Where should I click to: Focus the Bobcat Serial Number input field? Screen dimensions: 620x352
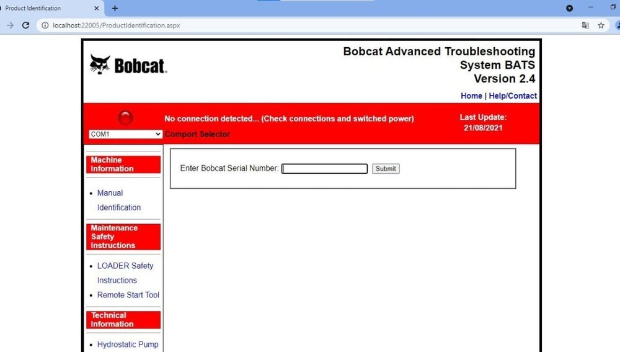324,168
